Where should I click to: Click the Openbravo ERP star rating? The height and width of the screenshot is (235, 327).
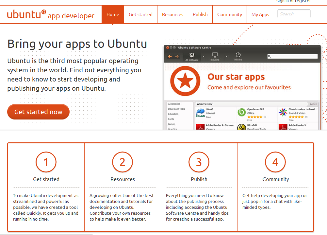tap(254, 117)
